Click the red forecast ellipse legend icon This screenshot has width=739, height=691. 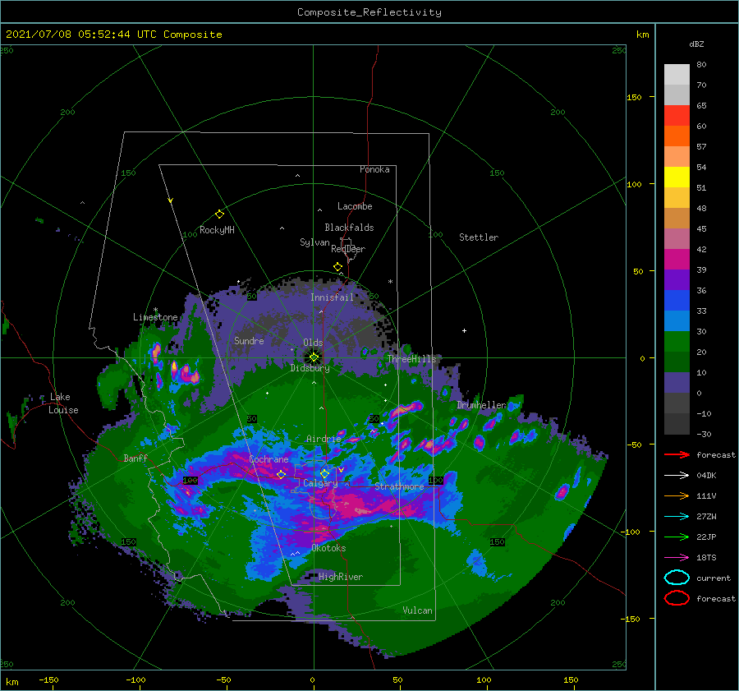tap(677, 598)
